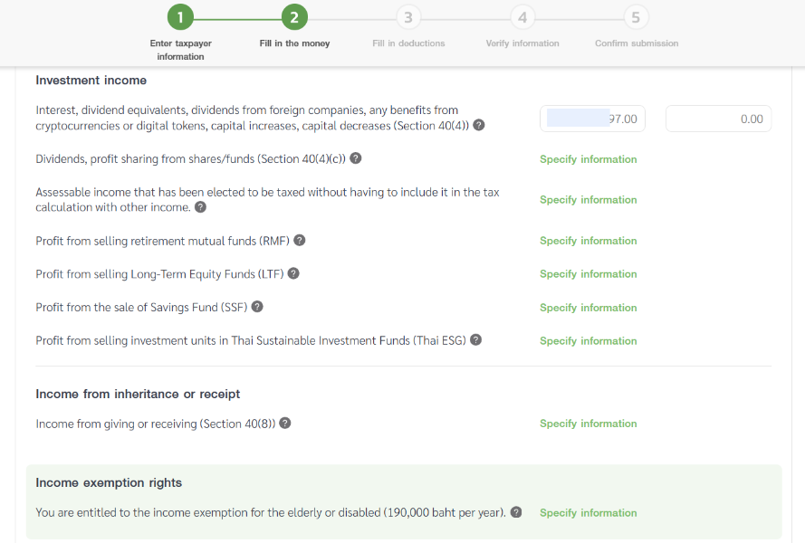805x543 pixels.
Task: Specify information for elderly income exemption
Action: click(588, 513)
